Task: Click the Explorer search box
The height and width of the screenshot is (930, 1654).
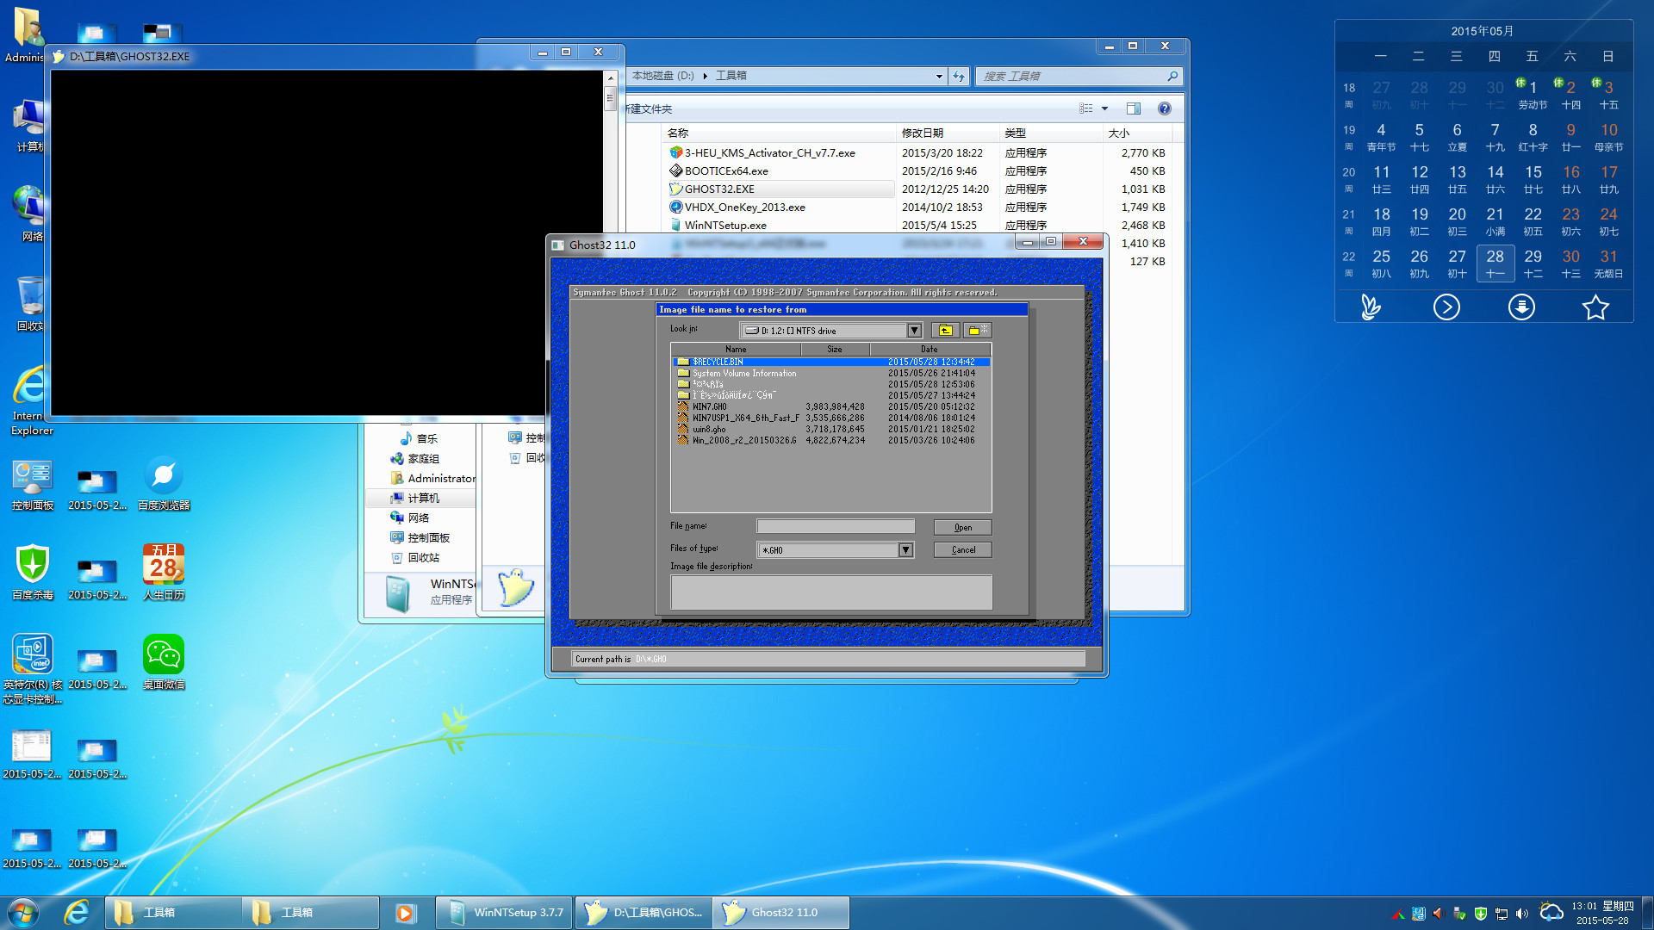Action: 1078,76
